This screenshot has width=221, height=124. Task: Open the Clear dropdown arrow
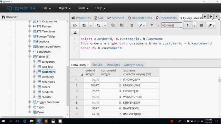[214, 26]
